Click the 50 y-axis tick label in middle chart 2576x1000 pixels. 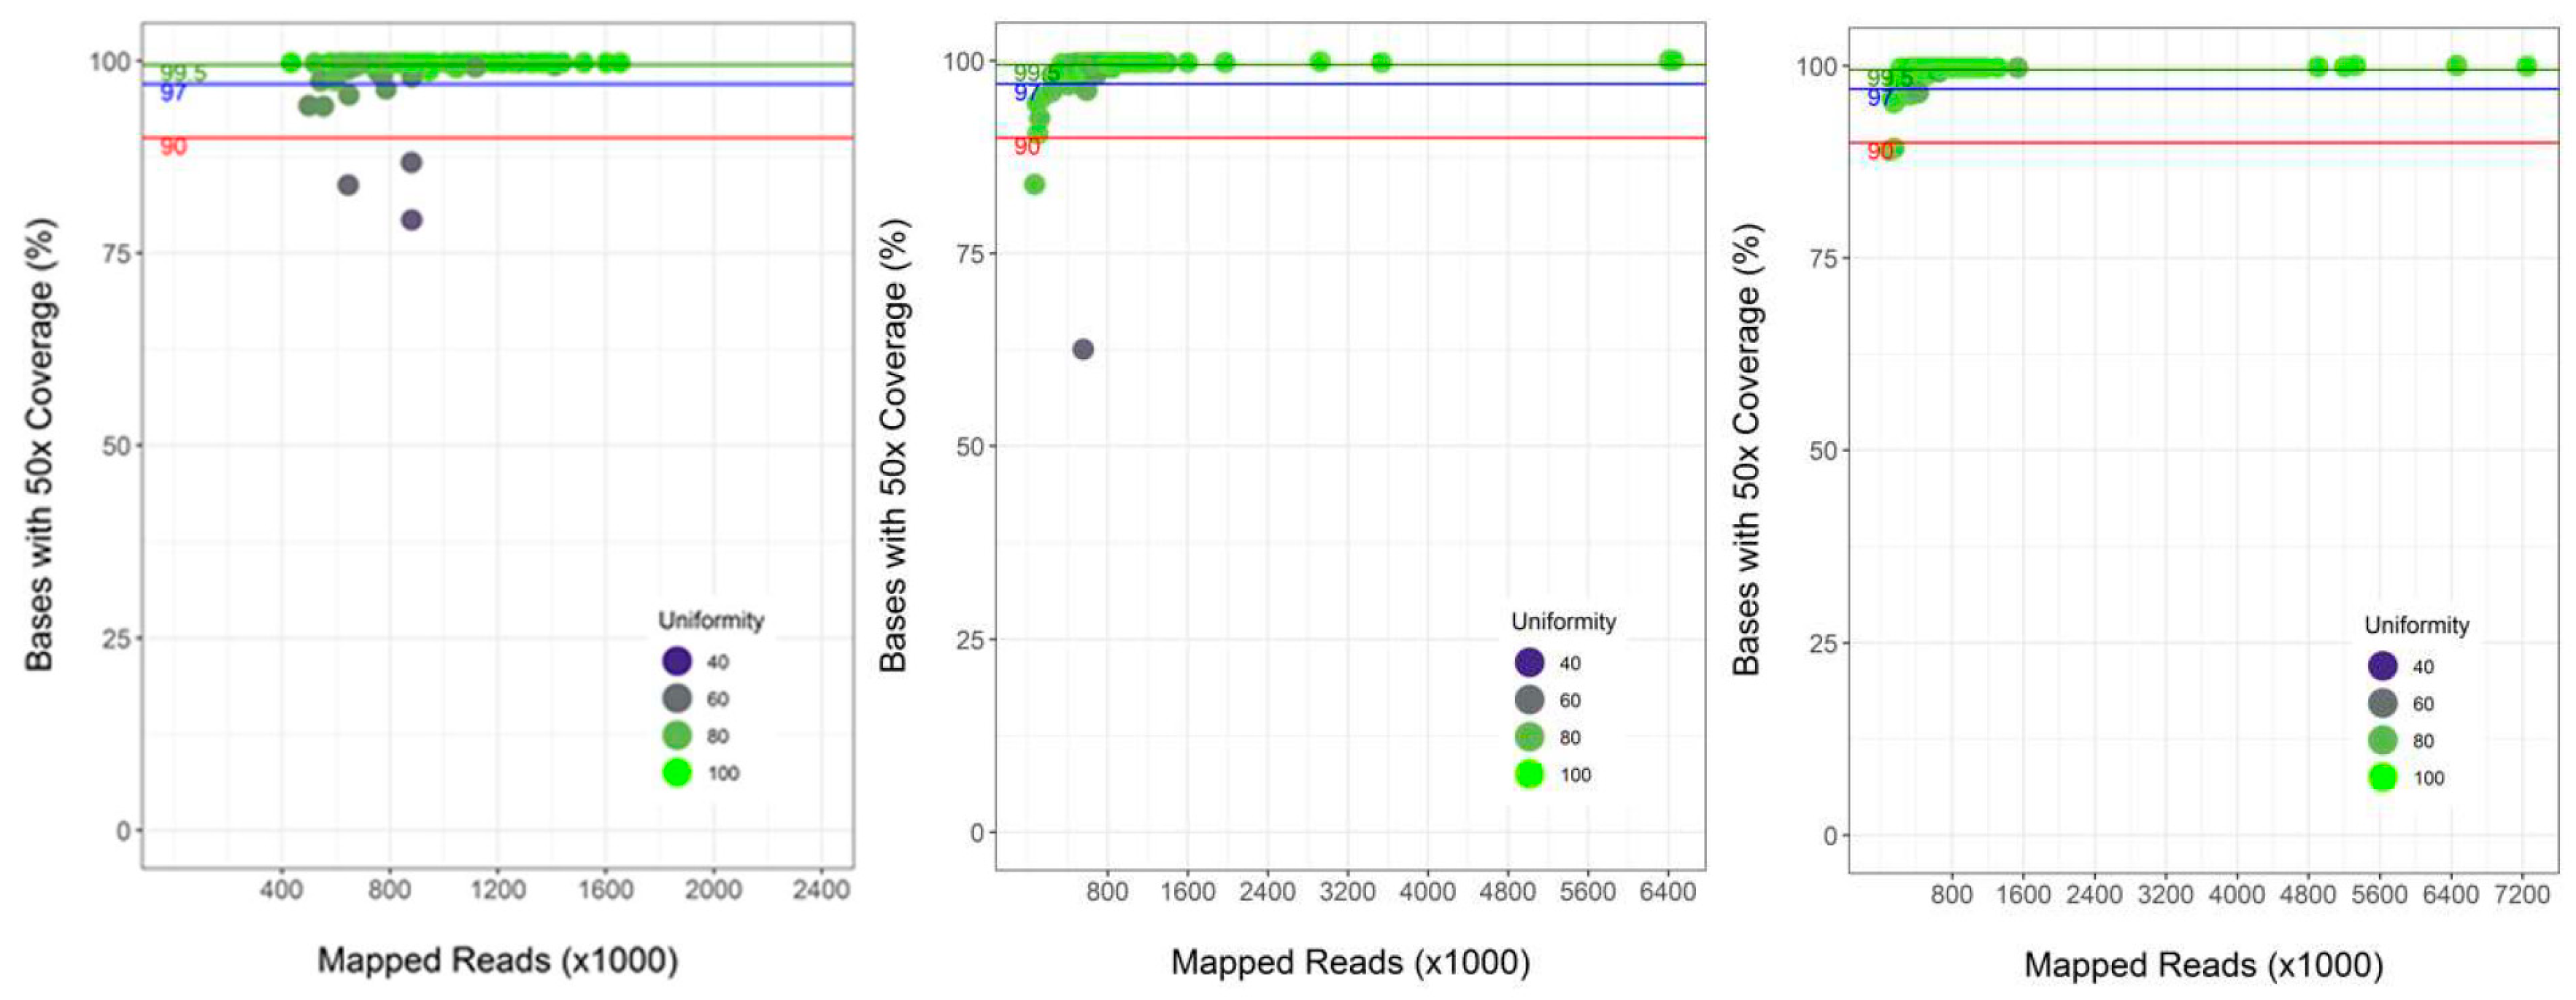point(970,447)
